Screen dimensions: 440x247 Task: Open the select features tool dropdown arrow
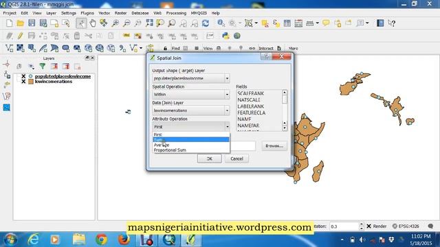256,23
